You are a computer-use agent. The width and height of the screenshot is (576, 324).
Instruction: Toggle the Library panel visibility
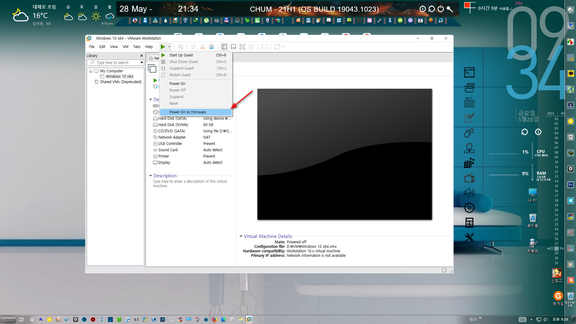tap(224, 47)
